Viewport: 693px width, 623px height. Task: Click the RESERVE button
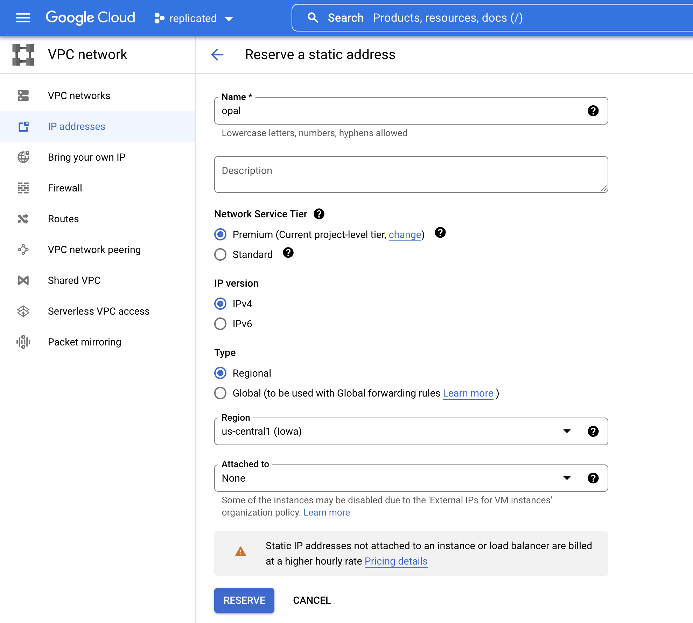(x=244, y=600)
